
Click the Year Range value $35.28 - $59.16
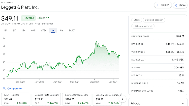(175, 52)
